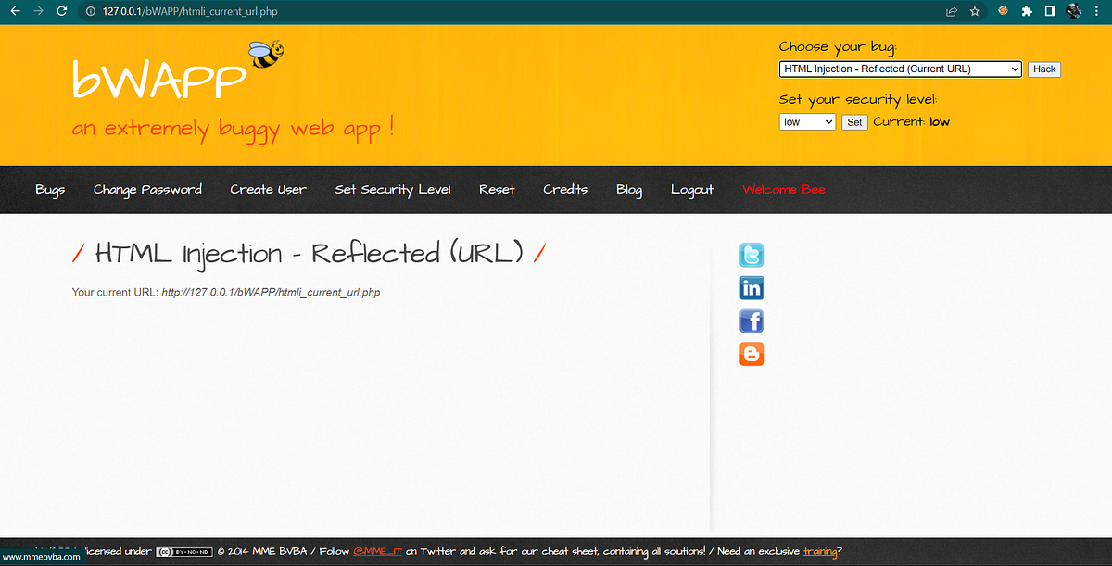Open the Facebook page icon

pyautogui.click(x=752, y=321)
